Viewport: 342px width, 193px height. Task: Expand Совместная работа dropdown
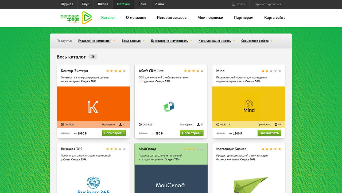[x=257, y=41]
